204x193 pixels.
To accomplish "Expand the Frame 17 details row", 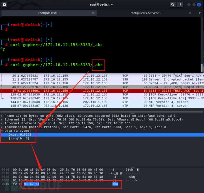I will point(2,116).
